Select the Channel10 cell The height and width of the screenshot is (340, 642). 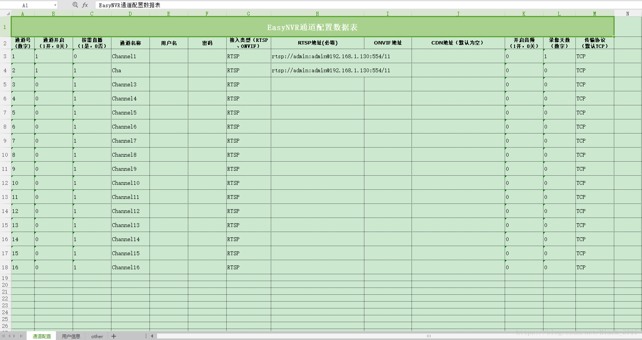point(130,183)
